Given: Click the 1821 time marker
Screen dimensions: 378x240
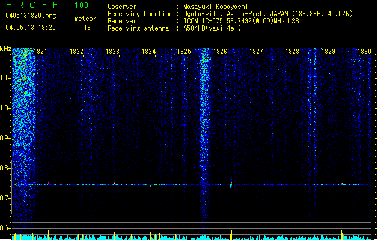Looking at the screenshot, I should coord(40,52).
